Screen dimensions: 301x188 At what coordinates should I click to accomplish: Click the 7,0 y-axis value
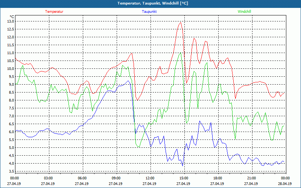tap(12, 116)
